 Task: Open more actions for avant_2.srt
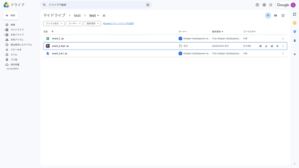283,53
